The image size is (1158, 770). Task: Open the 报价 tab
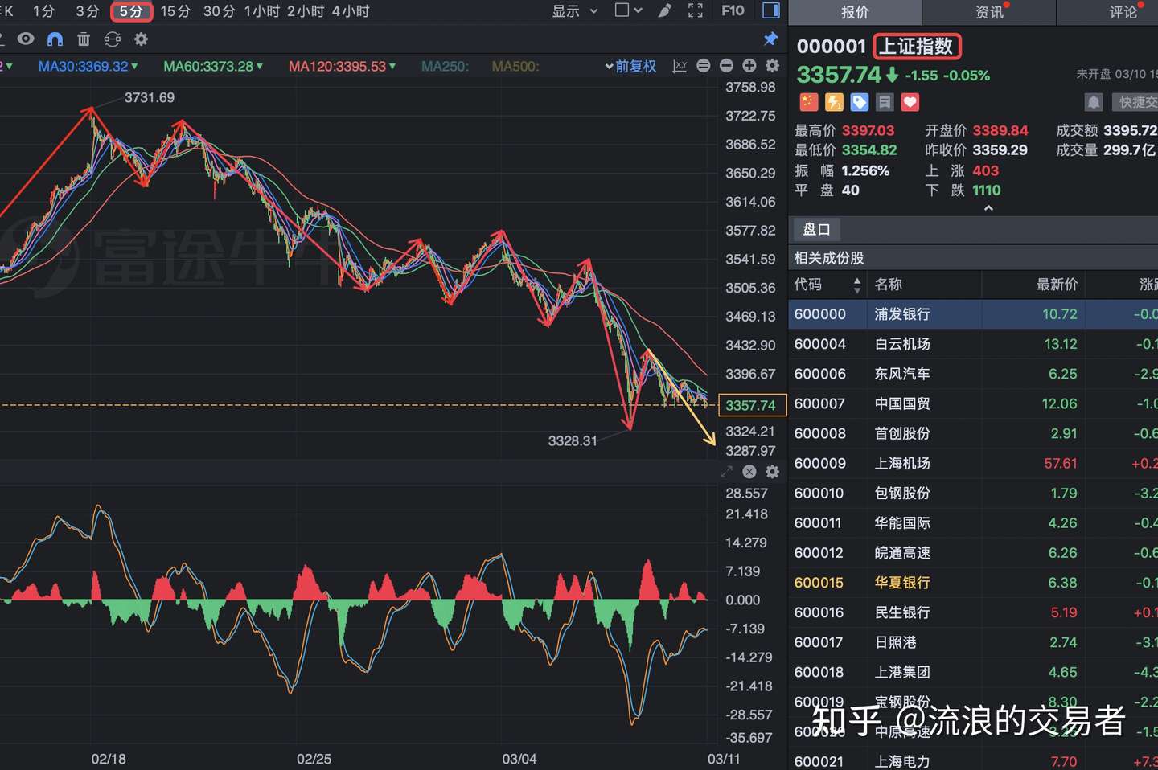click(855, 12)
